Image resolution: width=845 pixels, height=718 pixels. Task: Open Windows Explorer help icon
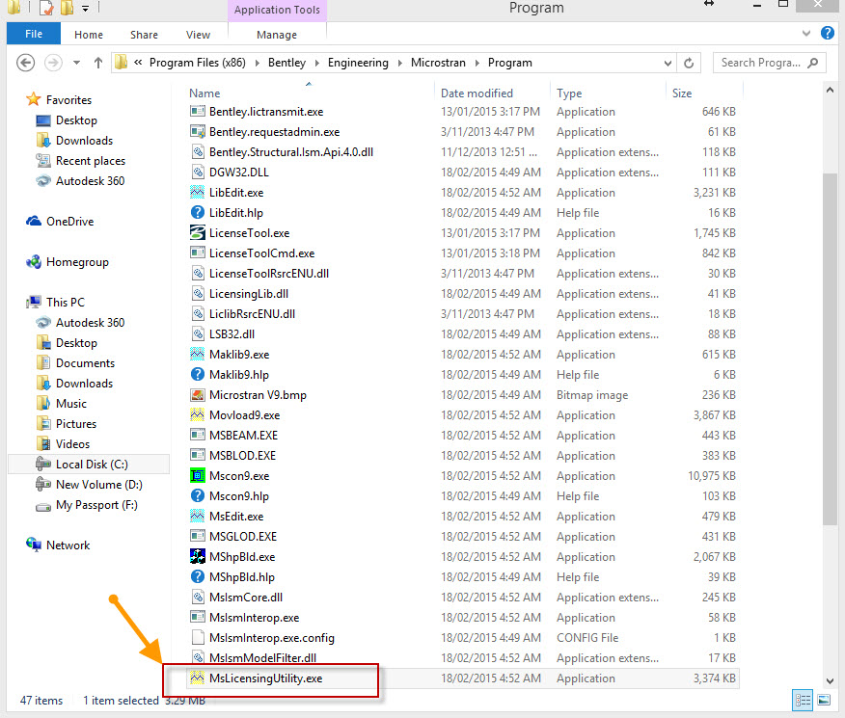click(828, 34)
